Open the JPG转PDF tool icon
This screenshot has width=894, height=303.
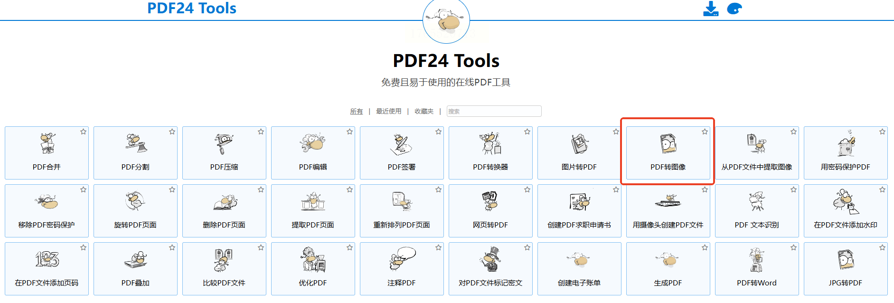click(x=846, y=260)
